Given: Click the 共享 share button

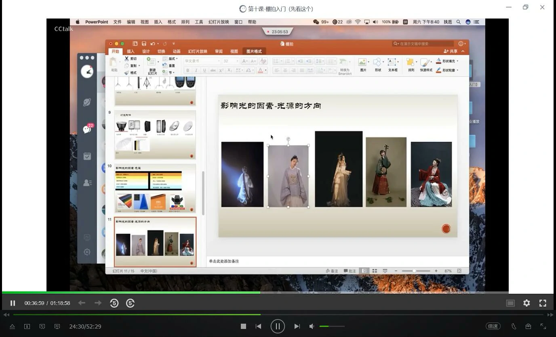Looking at the screenshot, I should [x=451, y=51].
